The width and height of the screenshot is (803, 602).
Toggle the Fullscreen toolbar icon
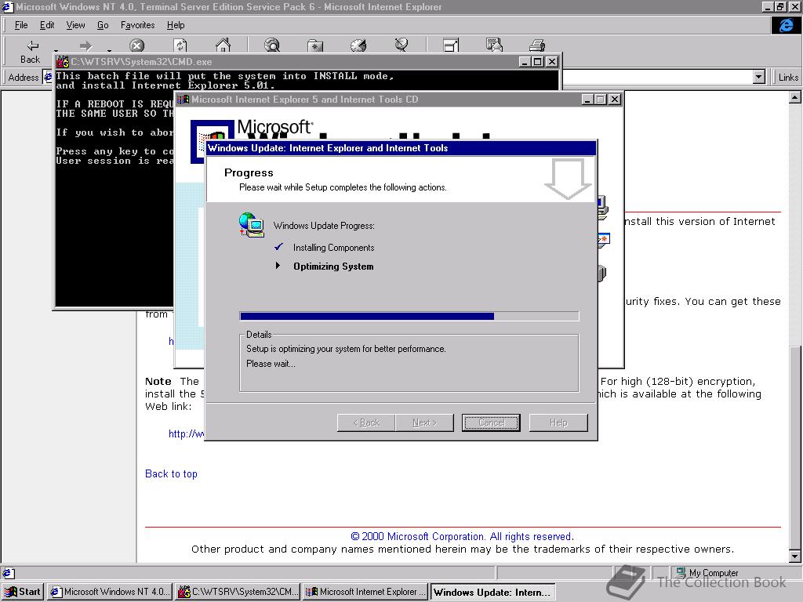coord(451,45)
